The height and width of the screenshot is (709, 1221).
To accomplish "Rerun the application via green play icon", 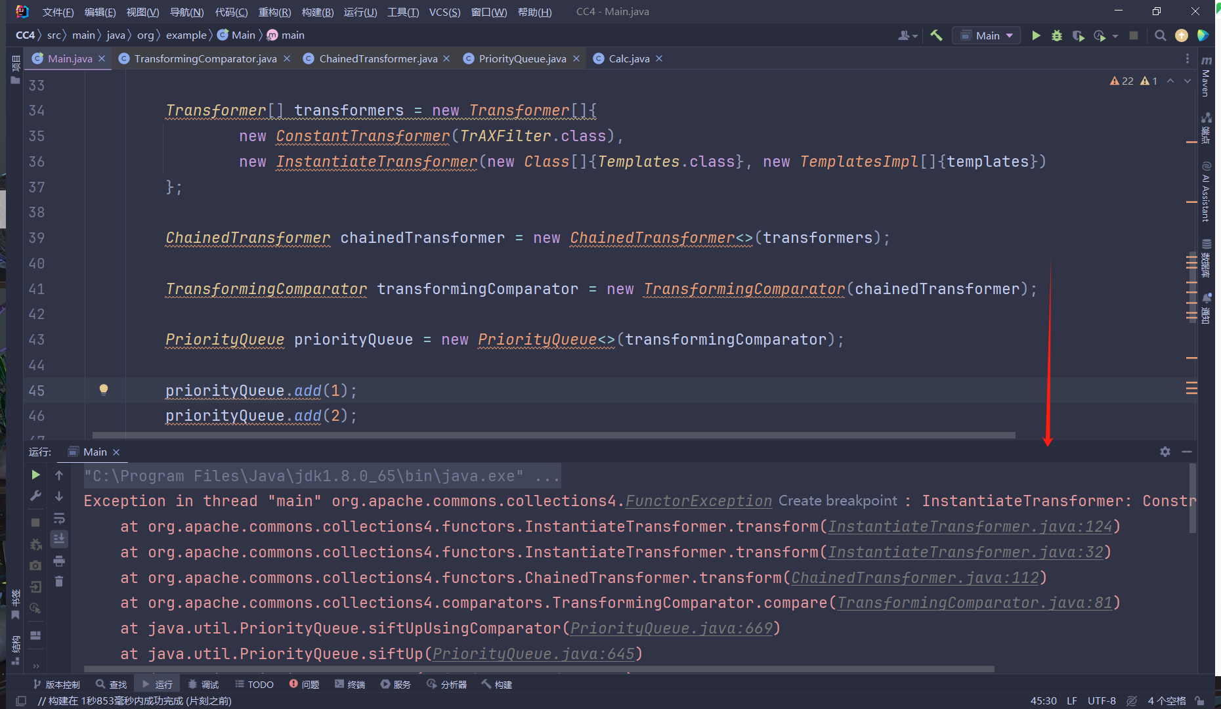I will pos(35,475).
